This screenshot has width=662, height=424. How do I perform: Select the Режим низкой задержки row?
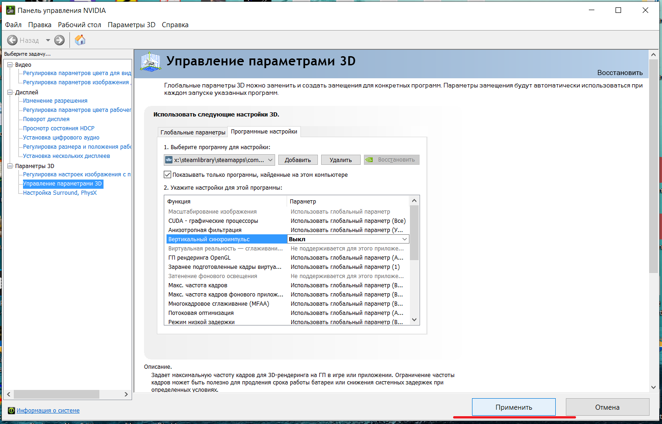[288, 322]
